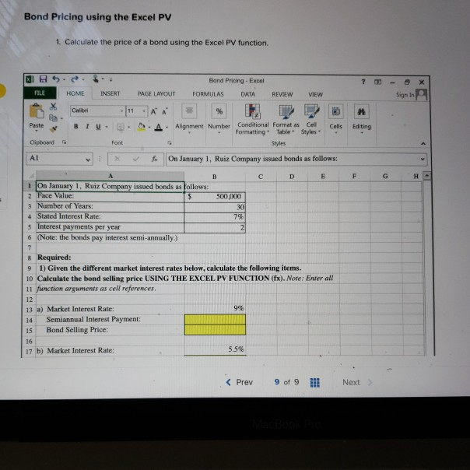Click the Help question mark icon
470x470 pixels.
363,82
